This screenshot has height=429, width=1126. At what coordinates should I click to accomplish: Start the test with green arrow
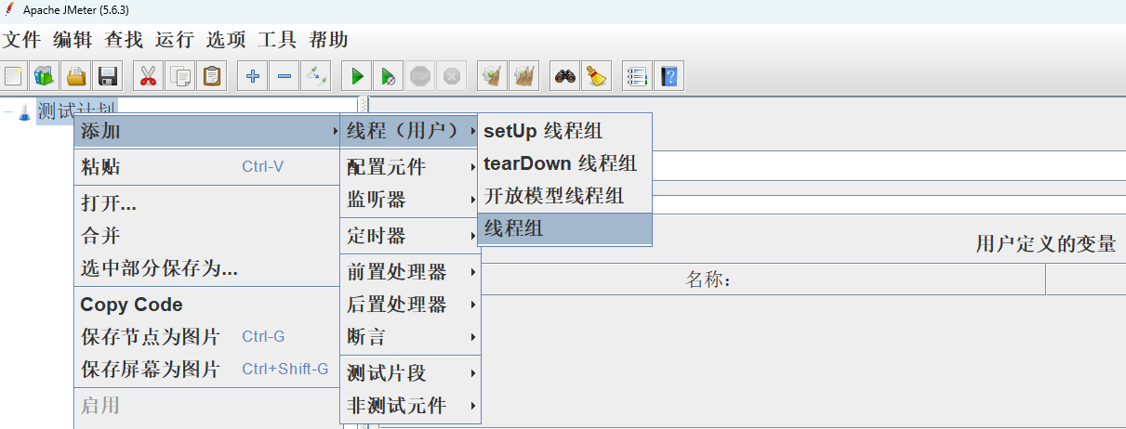(x=356, y=76)
